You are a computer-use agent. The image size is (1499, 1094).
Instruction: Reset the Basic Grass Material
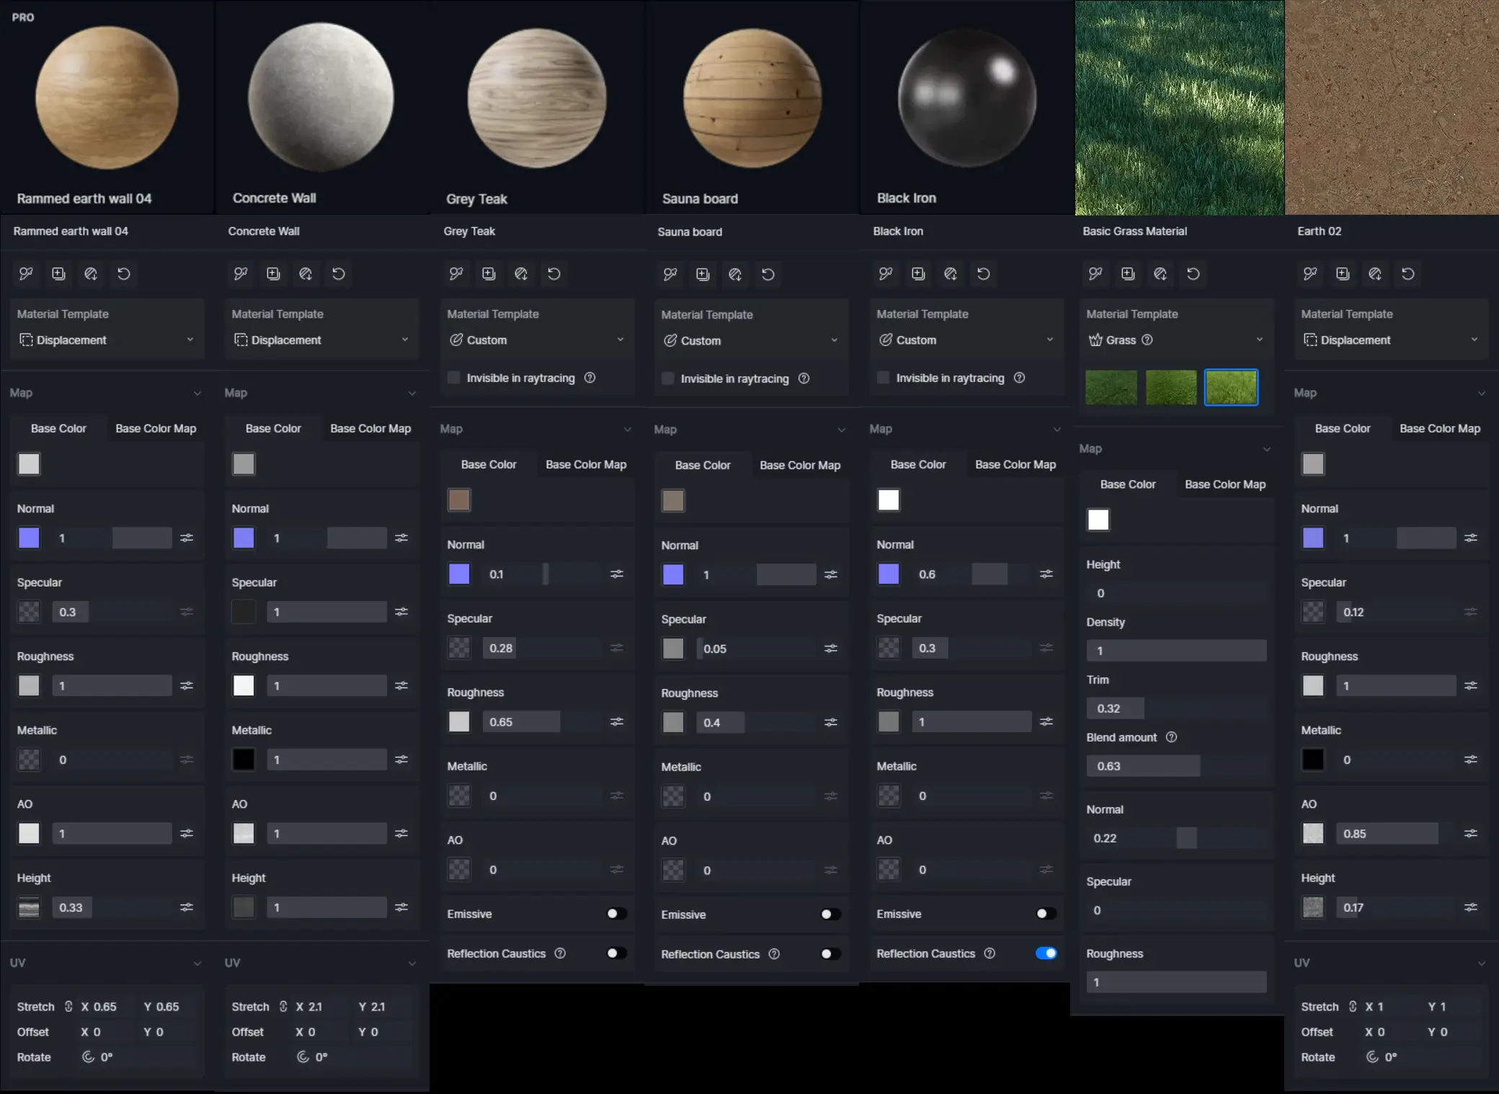(1193, 274)
